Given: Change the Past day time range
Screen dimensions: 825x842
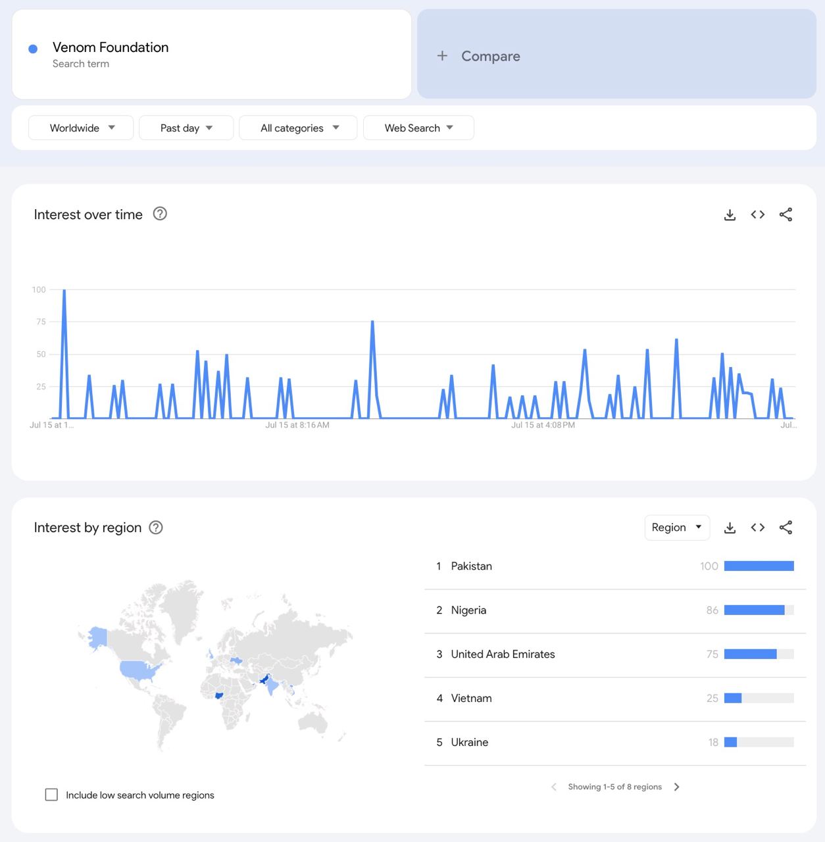Looking at the screenshot, I should (186, 128).
